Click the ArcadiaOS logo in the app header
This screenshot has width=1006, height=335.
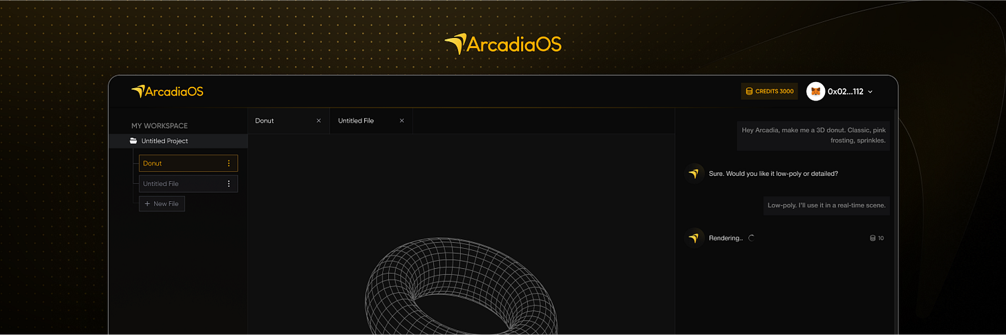pos(167,91)
